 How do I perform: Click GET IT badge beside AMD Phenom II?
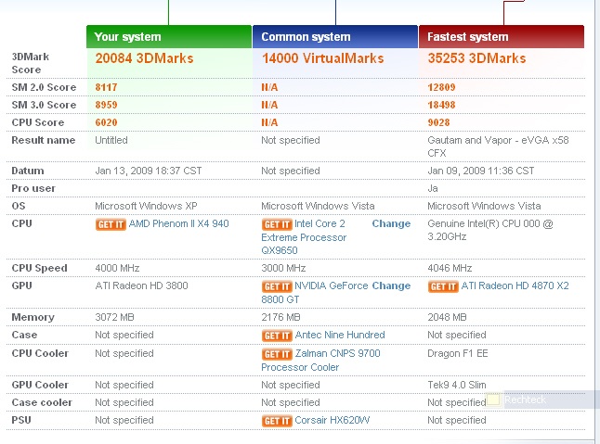point(111,224)
